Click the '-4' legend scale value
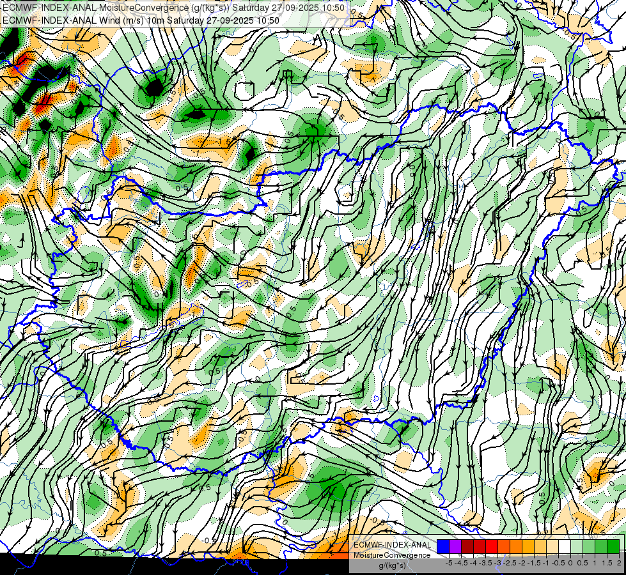The height and width of the screenshot is (575, 626). pyautogui.click(x=473, y=563)
